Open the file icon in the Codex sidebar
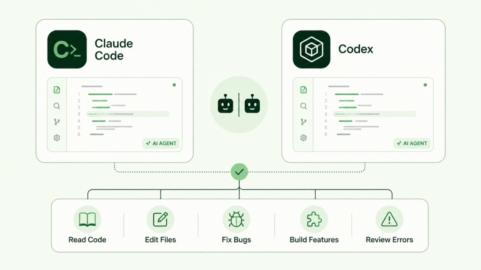Image resolution: width=481 pixels, height=270 pixels. click(303, 90)
